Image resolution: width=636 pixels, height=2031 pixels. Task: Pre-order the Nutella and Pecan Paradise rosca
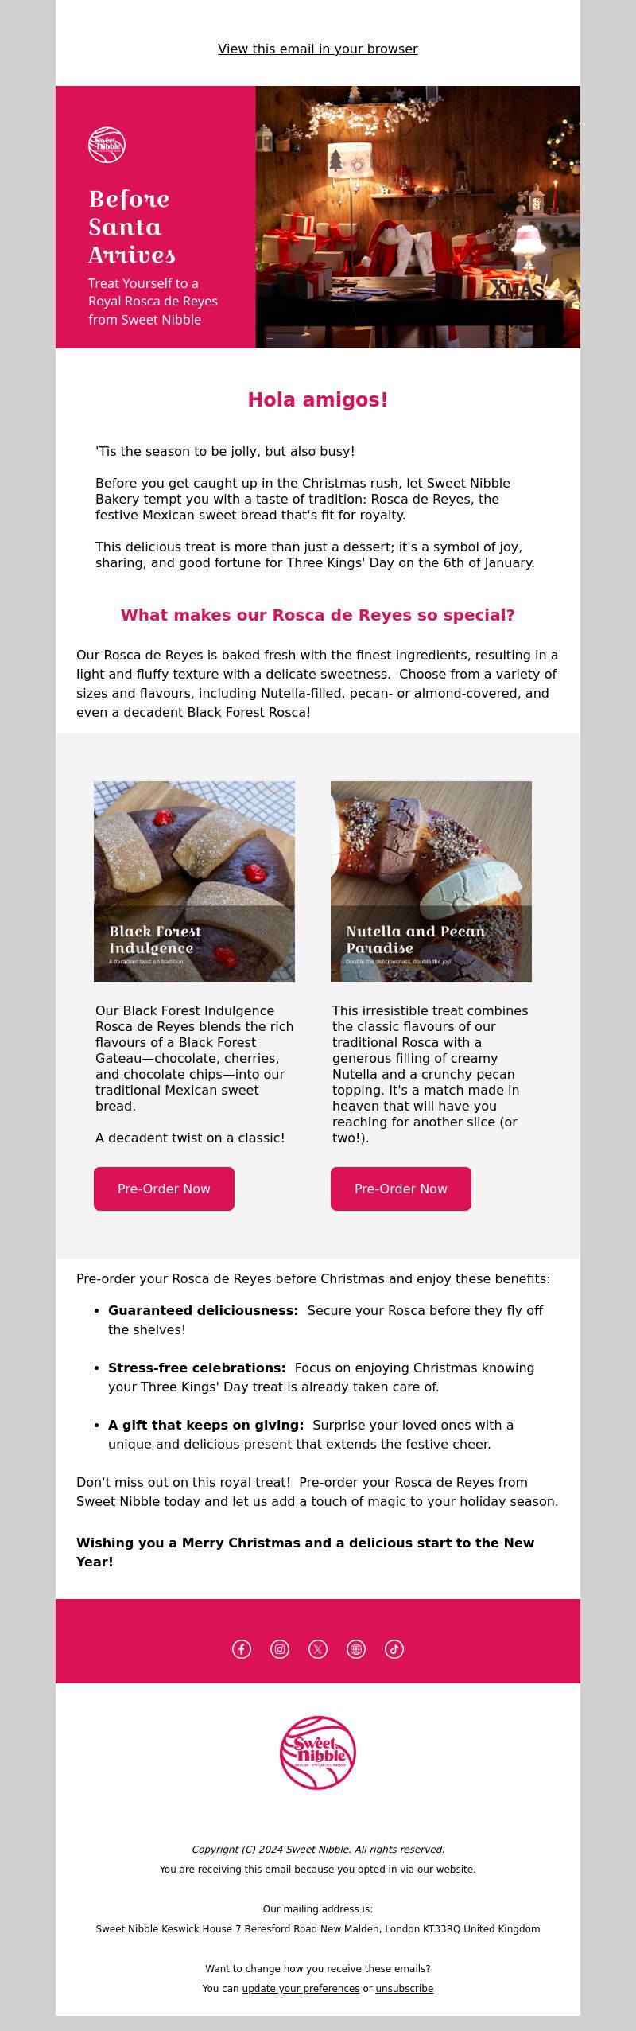tap(401, 1189)
